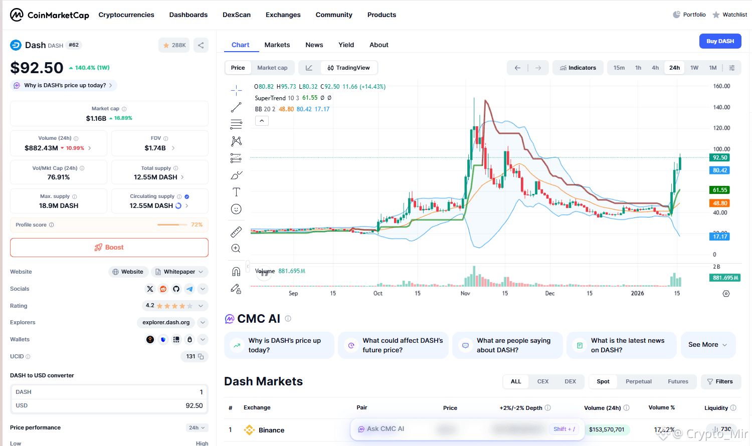
Task: Select the 1W chart interval
Action: (694, 68)
